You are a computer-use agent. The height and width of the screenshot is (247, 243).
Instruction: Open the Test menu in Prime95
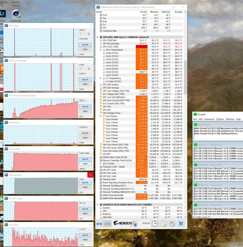pos(195,119)
